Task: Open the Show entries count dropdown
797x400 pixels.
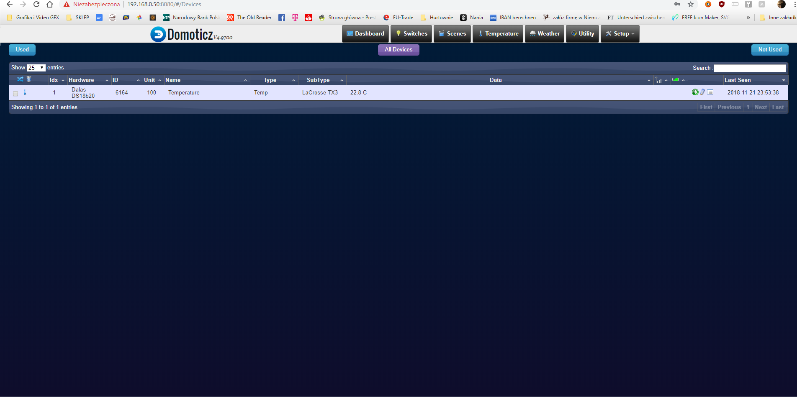Action: click(x=36, y=68)
